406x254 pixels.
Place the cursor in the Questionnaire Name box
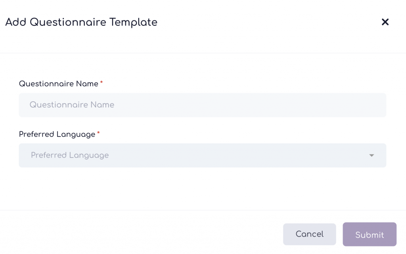202,105
